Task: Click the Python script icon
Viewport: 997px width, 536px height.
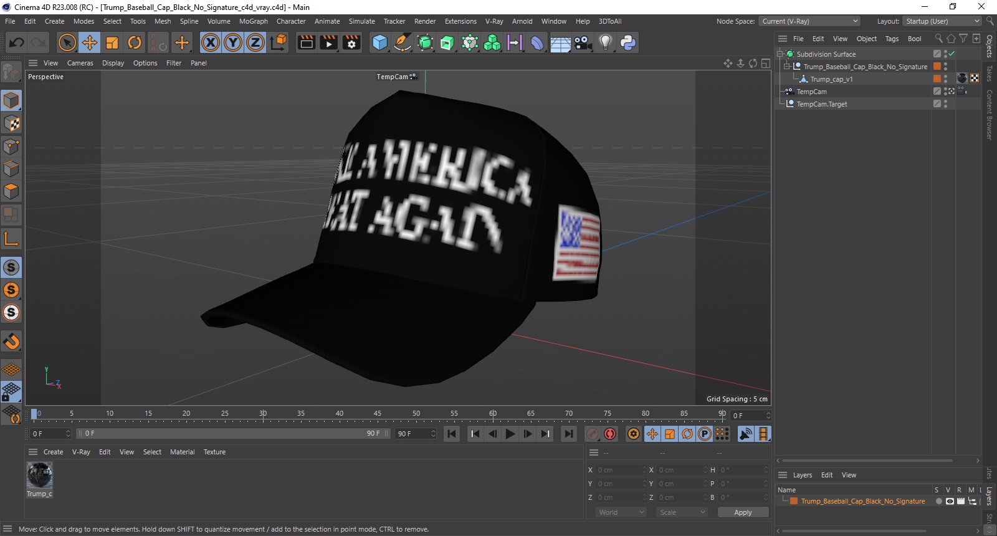Action: pos(628,42)
